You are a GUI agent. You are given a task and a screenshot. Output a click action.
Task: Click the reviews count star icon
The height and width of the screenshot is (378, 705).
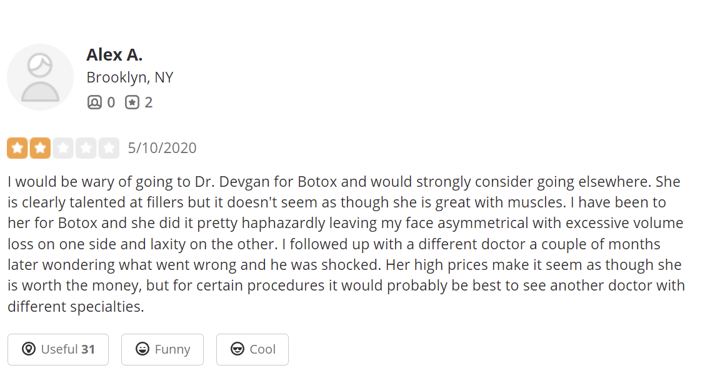tap(132, 102)
